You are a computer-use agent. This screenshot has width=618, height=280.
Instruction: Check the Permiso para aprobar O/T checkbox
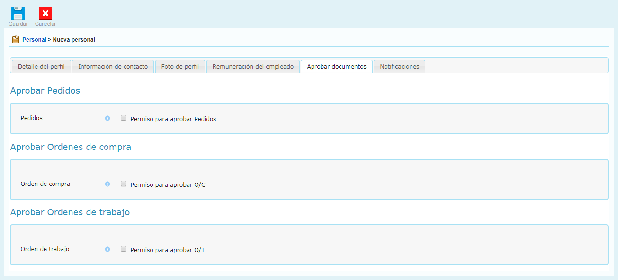124,249
